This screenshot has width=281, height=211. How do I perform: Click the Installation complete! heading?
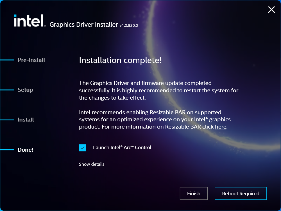pyautogui.click(x=121, y=60)
